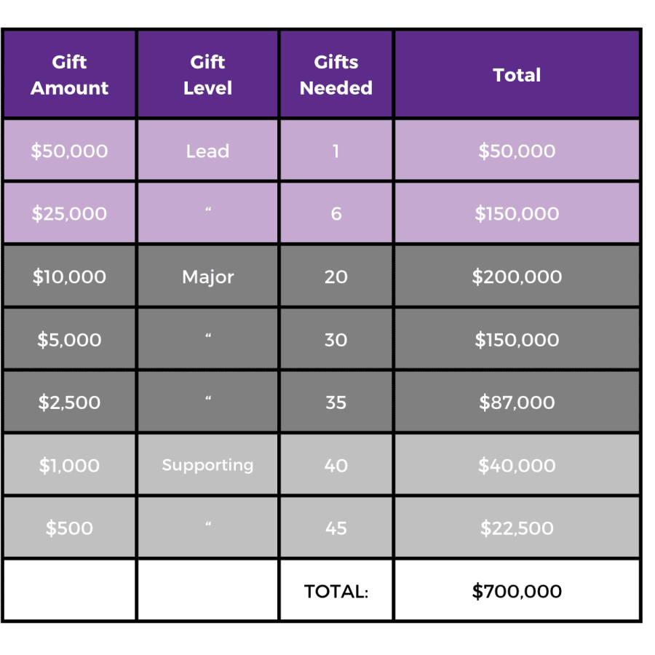Select the $2,500 gift amount cell

tap(69, 402)
